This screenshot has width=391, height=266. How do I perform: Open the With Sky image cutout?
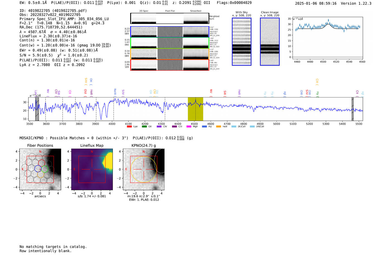coord(242,42)
